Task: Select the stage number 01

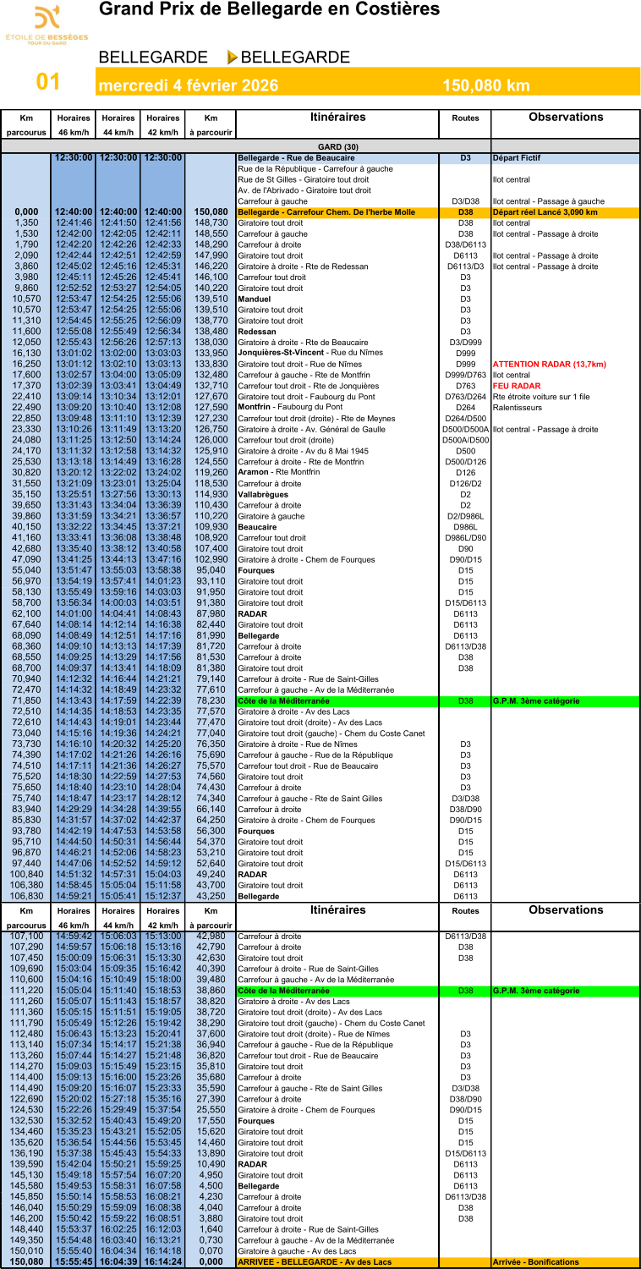Action: point(48,82)
